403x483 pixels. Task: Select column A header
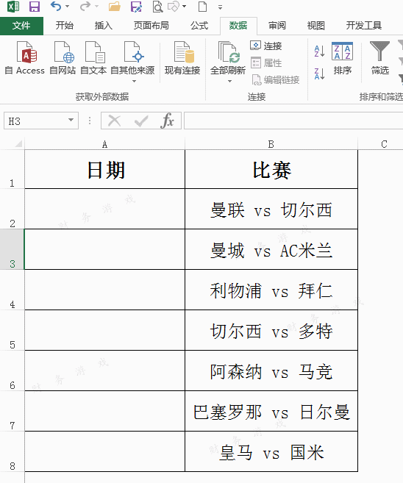point(104,144)
